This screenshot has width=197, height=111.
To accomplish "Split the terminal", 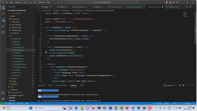I will click(x=180, y=85).
